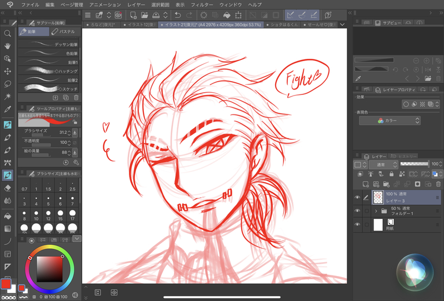
Task: Select the デッサン鉛筆 brush
Action: point(49,44)
